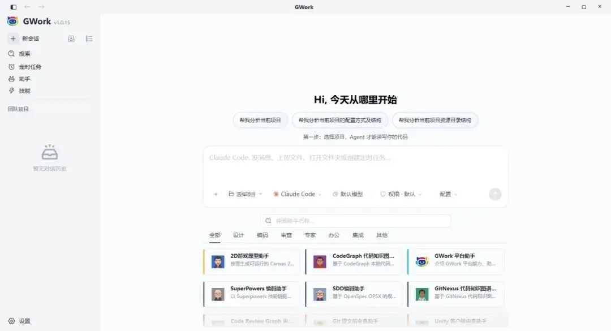Select the 审查 tab
The height and width of the screenshot is (331, 611).
[x=286, y=235]
